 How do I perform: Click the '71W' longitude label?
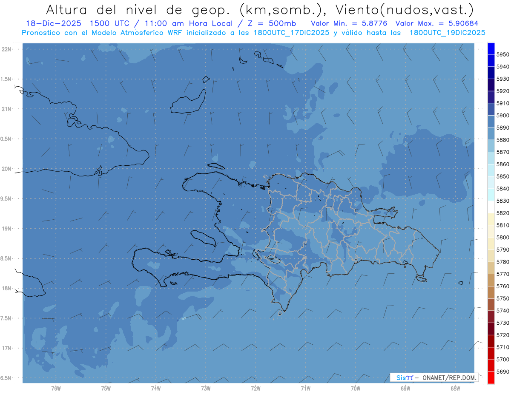tap(305, 388)
